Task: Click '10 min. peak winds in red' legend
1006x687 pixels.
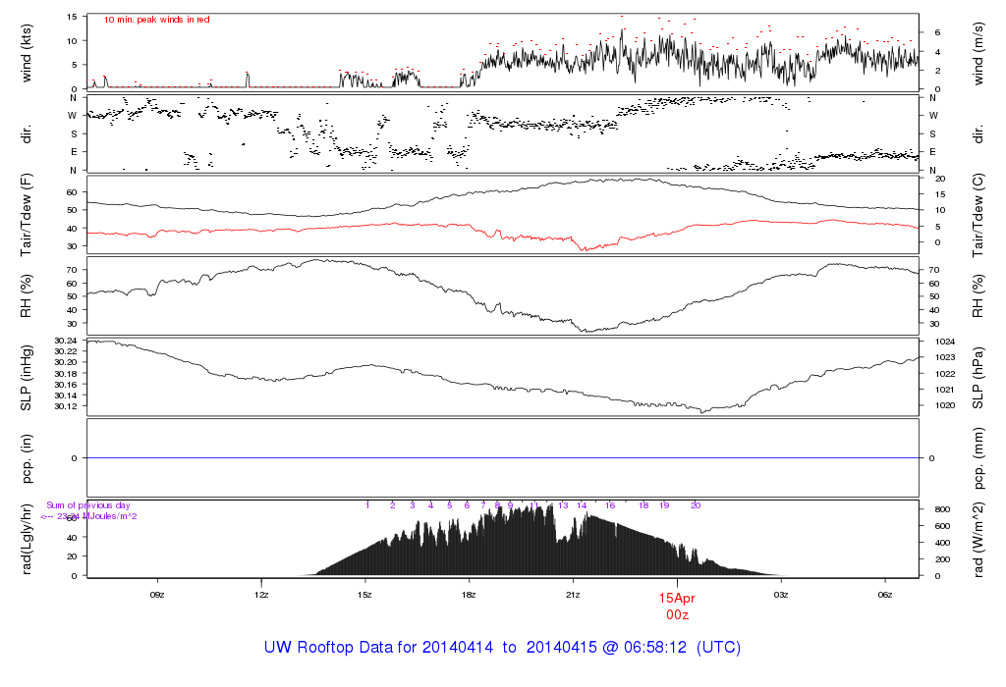Action: point(156,19)
